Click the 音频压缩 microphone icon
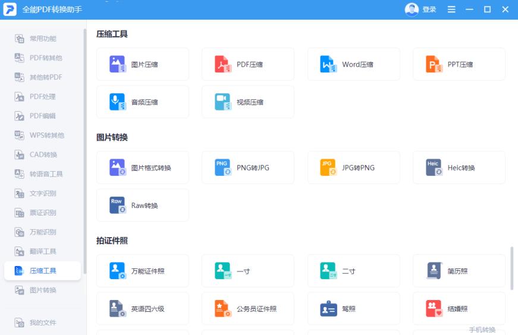Viewport: 518px width, 335px height. point(118,102)
